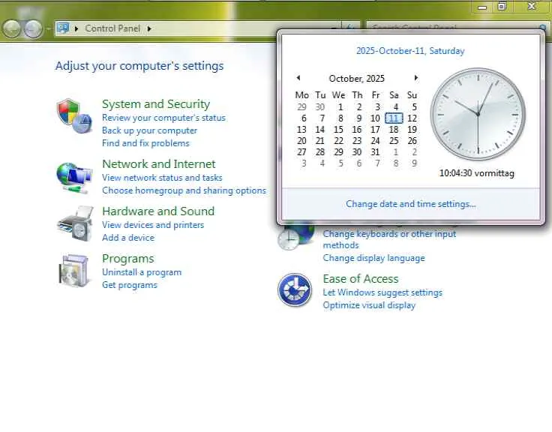Viewport: 552px width, 432px height.
Task: Minimize the Control Panel window
Action: 482,7
